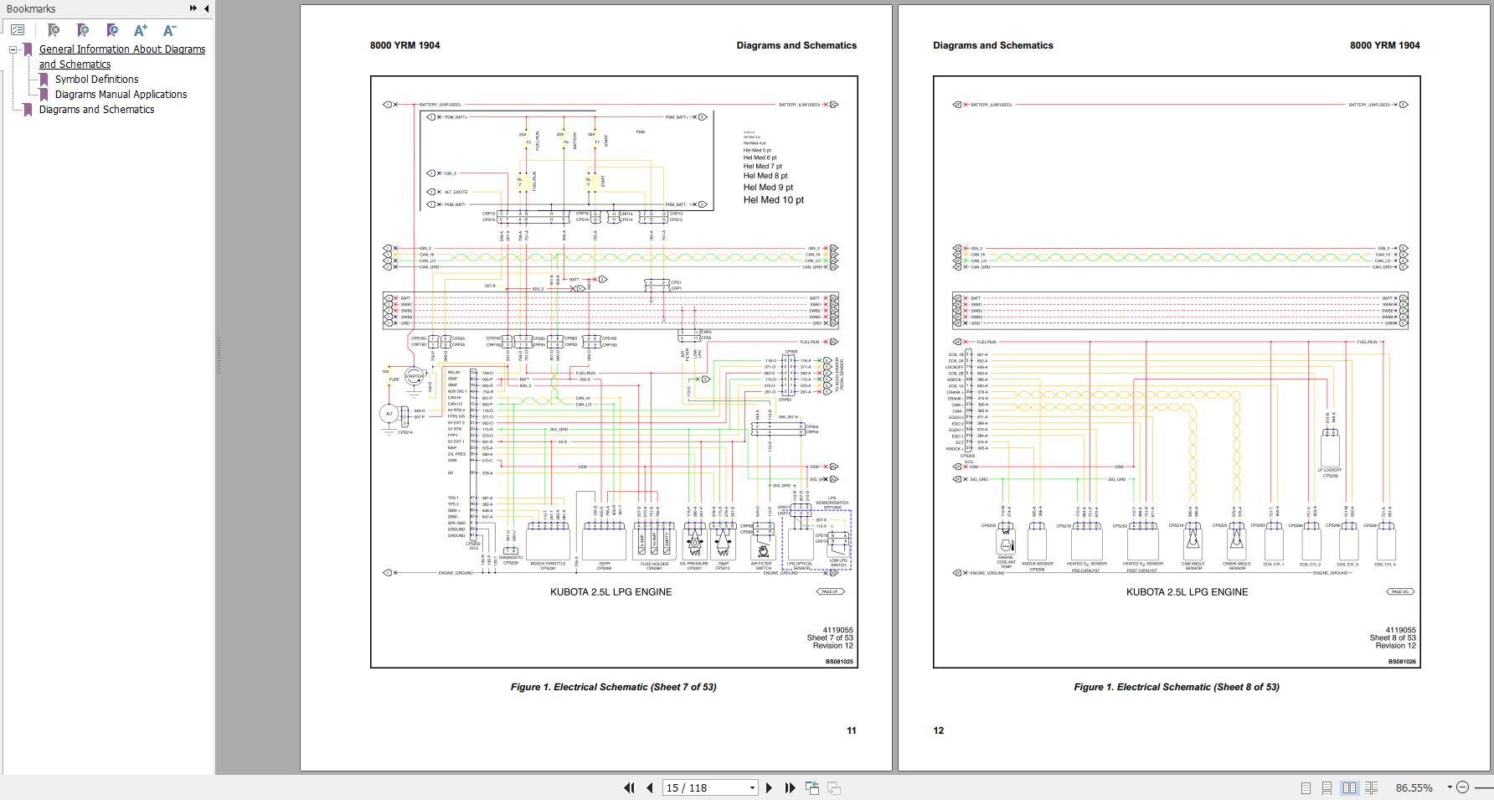1494x800 pixels.
Task: Switch to single page view mode
Action: (x=1306, y=787)
